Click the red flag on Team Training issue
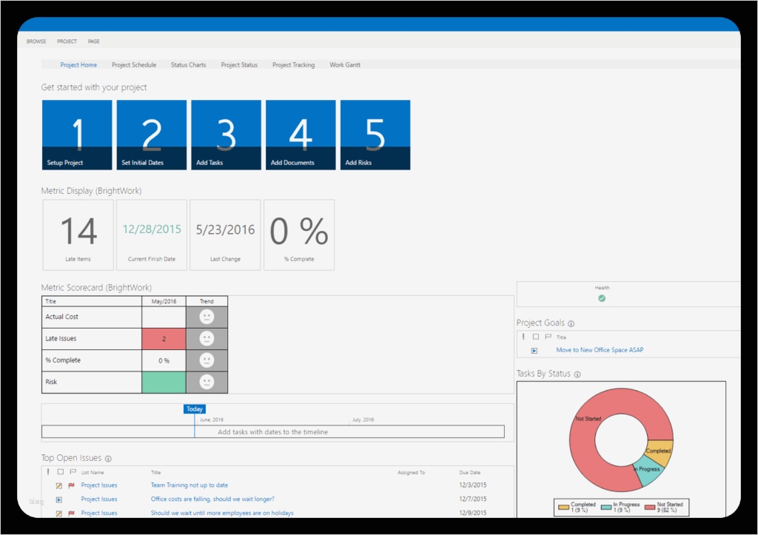This screenshot has width=758, height=535. pos(72,485)
